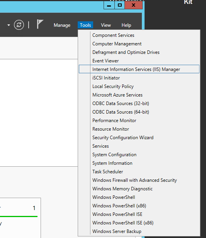The image size is (206, 238).
Task: Select Defragment and Optimize Drives
Action: [x=139, y=52]
